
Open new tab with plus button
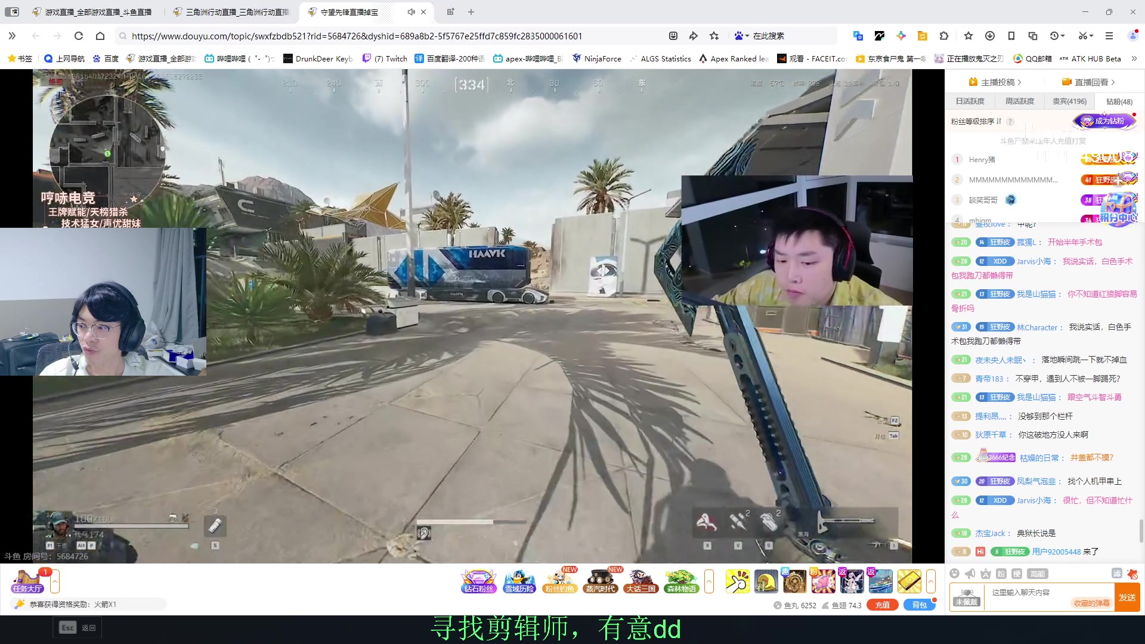tap(471, 12)
